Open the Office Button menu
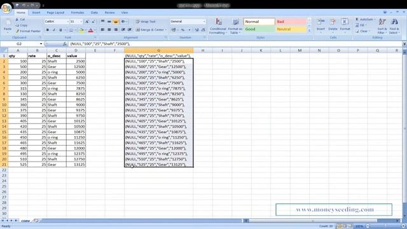The image size is (407, 229). coord(6,8)
